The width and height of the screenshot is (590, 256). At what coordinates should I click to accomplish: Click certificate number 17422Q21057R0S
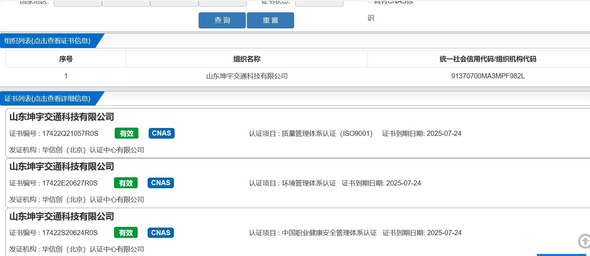(x=70, y=133)
